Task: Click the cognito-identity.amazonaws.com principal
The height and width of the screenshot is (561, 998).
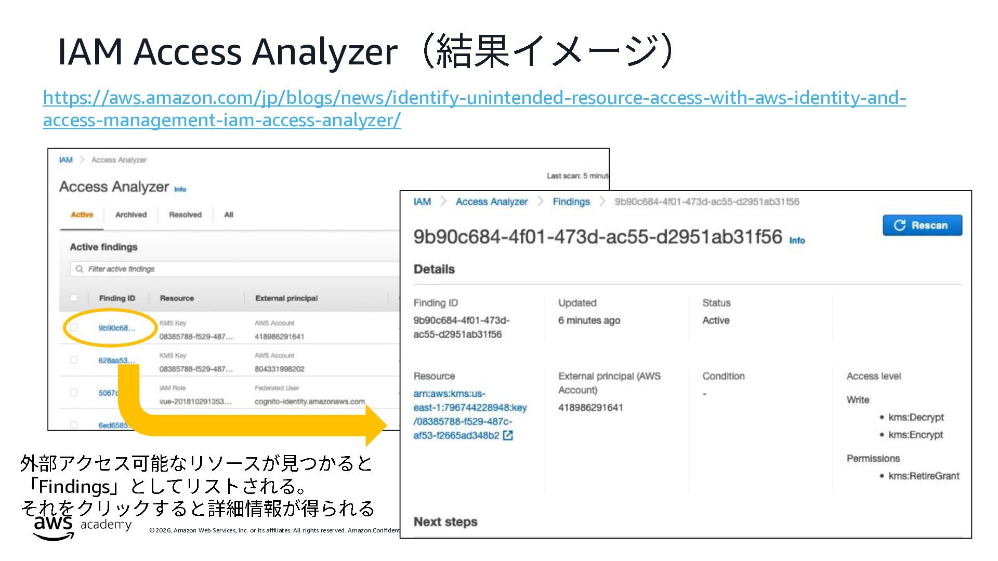Action: coord(310,402)
